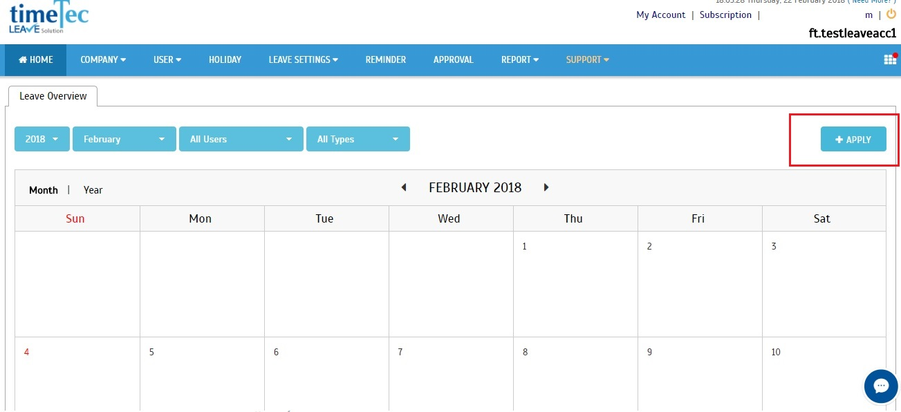This screenshot has height=412, width=901.
Task: Open the REMINDER page
Action: click(386, 60)
